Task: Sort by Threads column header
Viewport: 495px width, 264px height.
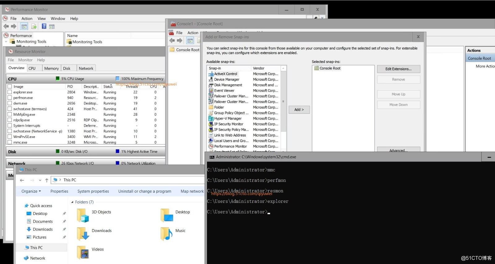Action: click(x=132, y=86)
